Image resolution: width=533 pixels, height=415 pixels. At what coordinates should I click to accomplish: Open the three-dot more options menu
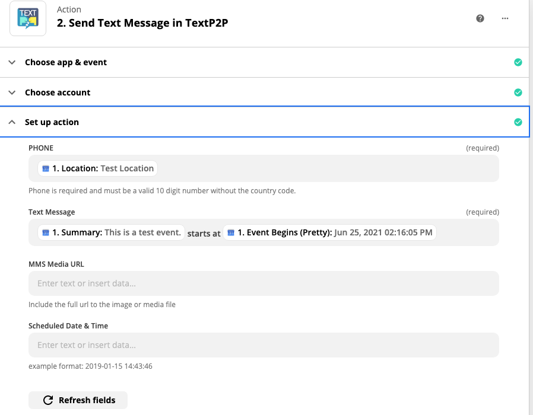coord(505,18)
